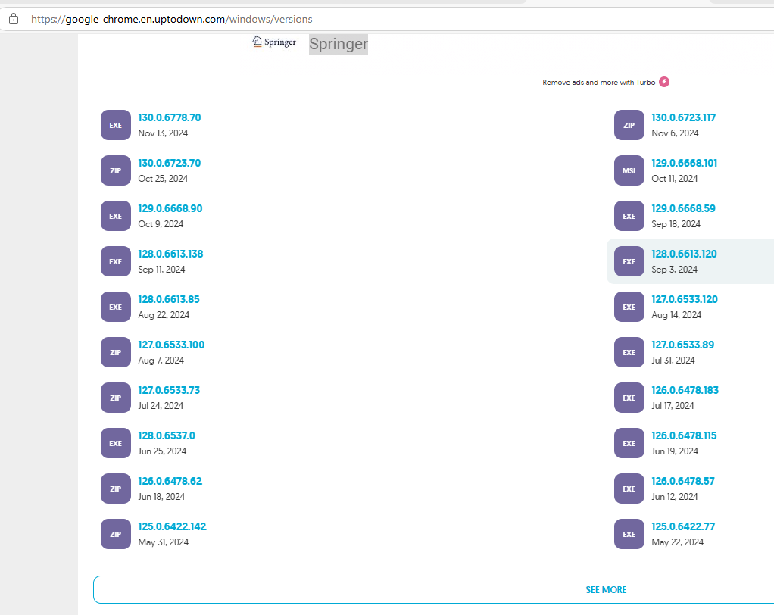Screen dimensions: 774x615
Task: Open version 130.0.6778.70 link
Action: (170, 117)
